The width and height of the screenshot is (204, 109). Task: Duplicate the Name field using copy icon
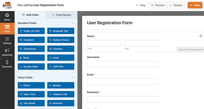coord(201,36)
